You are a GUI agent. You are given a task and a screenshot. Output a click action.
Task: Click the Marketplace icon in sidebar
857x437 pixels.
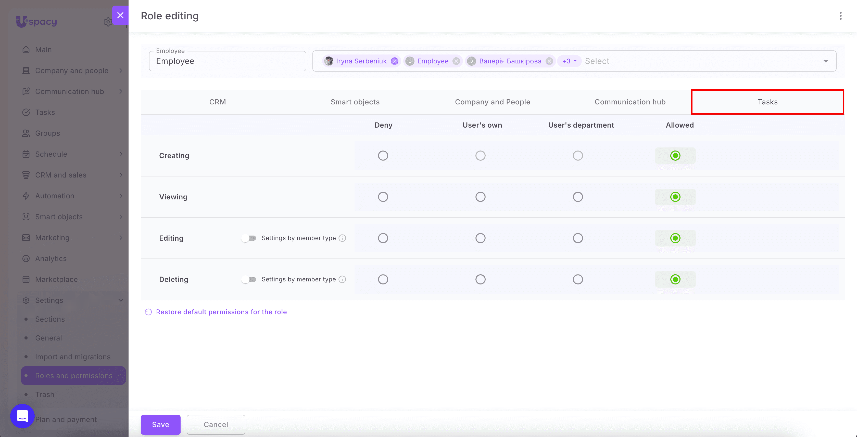(26, 279)
